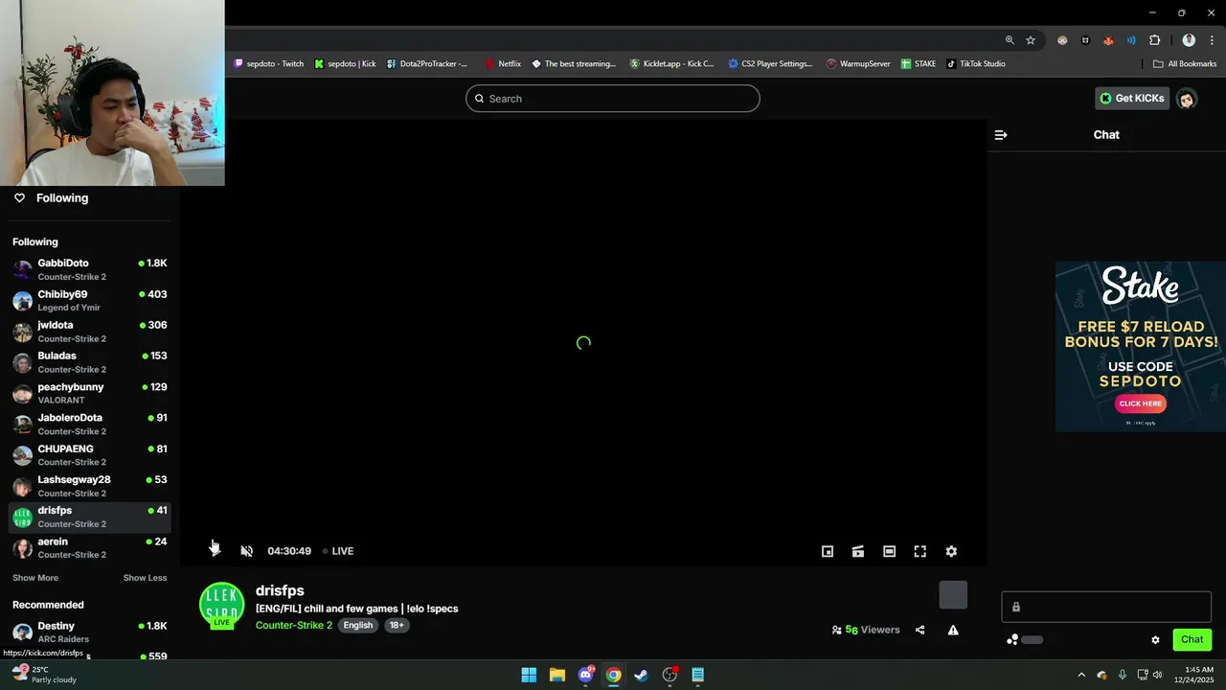Open JaboleroDota's channel
Viewport: 1226px width, 690px height.
point(90,424)
